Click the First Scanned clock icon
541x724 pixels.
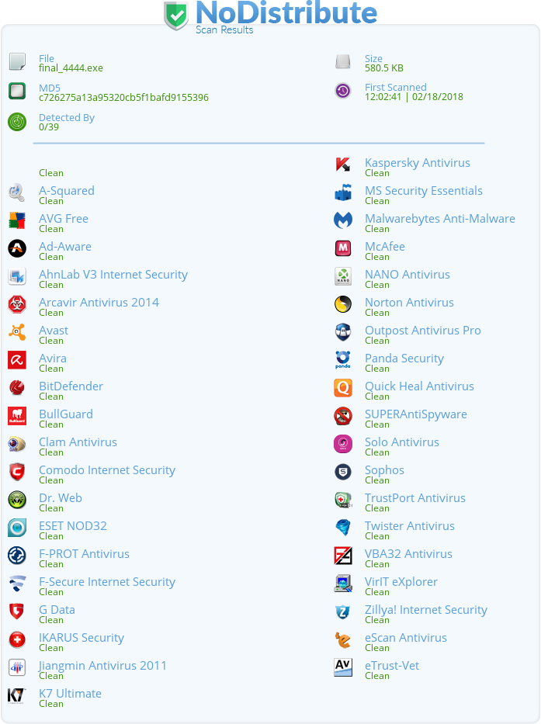coord(342,91)
